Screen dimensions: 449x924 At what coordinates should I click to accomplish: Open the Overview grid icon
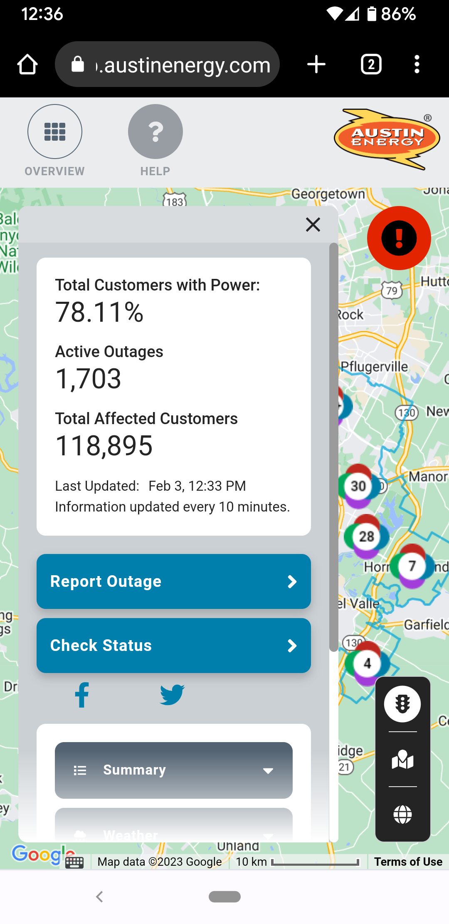coord(55,132)
